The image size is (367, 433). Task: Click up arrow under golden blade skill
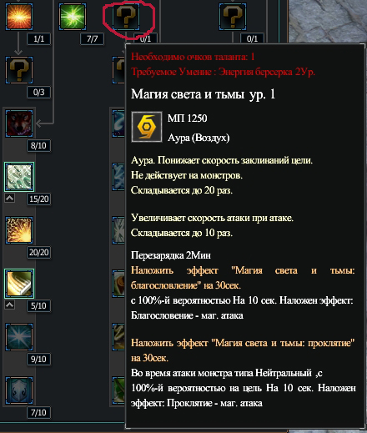(x=10, y=305)
